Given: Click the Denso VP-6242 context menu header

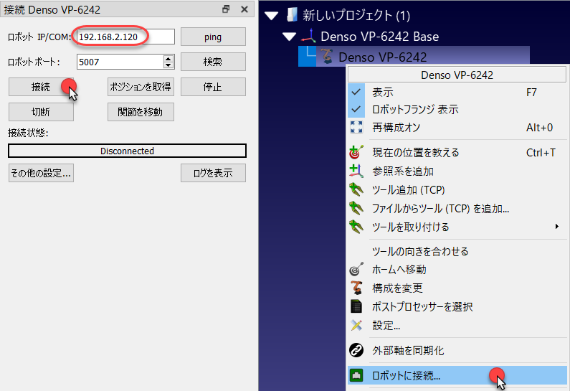Looking at the screenshot, I should (x=457, y=75).
